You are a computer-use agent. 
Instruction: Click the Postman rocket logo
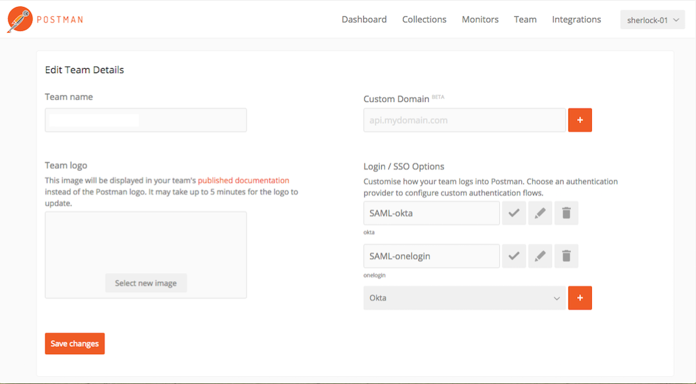[x=20, y=19]
